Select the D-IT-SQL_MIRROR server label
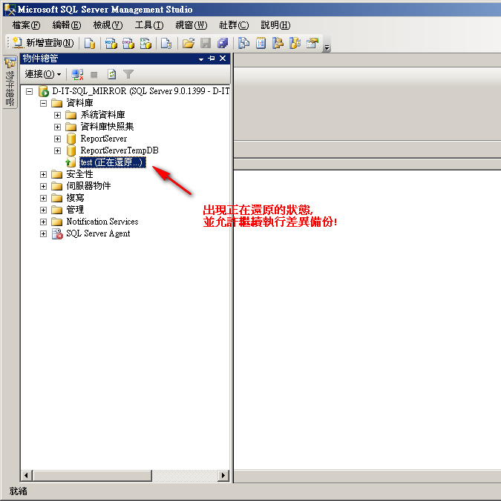The image size is (501, 501). click(x=141, y=91)
